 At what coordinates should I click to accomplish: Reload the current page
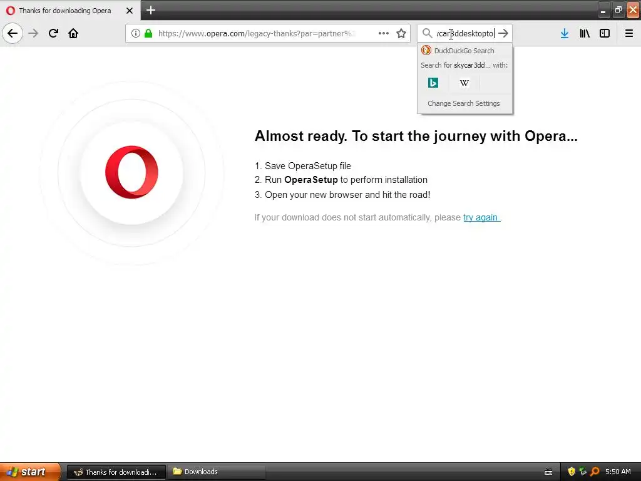click(53, 33)
